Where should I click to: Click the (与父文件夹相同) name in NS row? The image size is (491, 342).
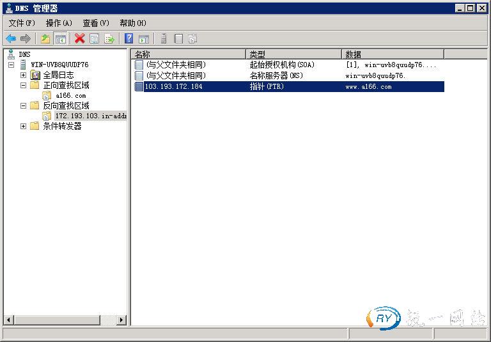tap(176, 75)
